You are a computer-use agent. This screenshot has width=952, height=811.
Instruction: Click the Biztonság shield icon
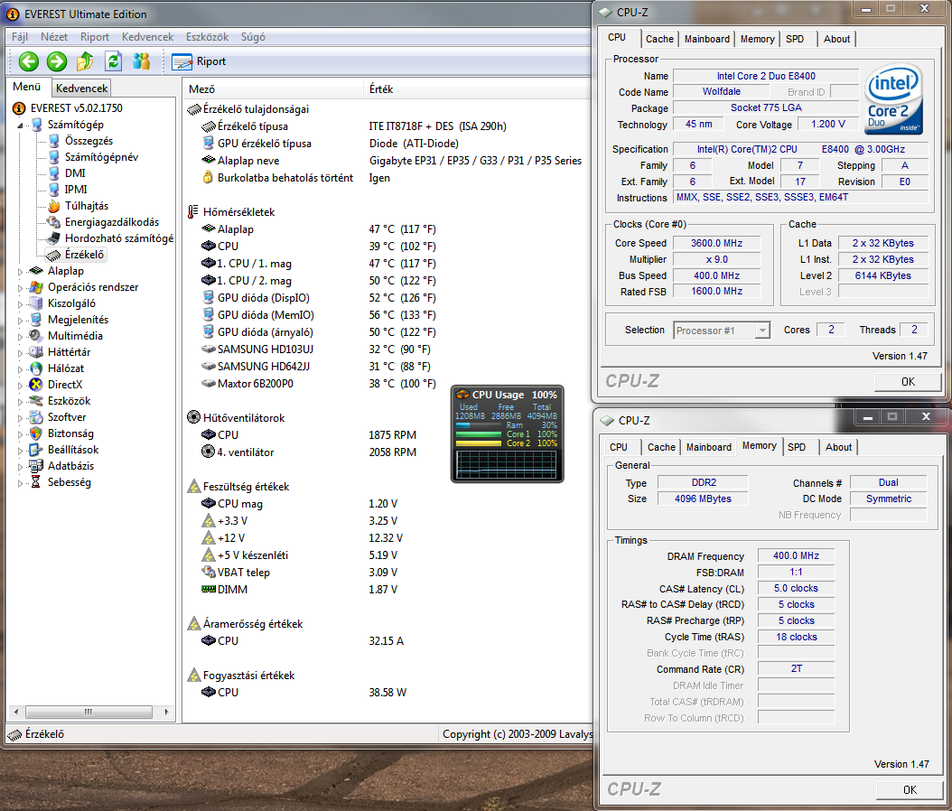36,433
